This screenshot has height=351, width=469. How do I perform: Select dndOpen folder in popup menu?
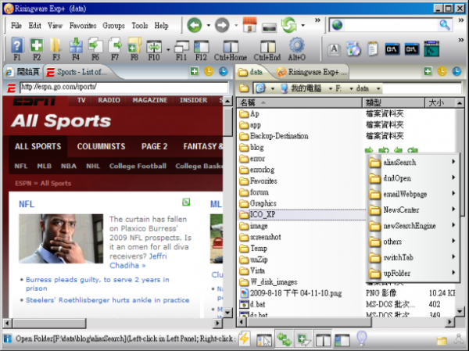[413, 178]
